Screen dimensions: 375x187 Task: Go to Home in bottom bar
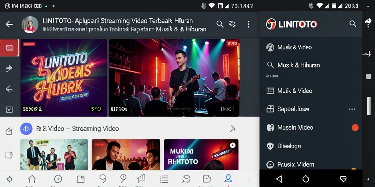pyautogui.click(x=32, y=179)
